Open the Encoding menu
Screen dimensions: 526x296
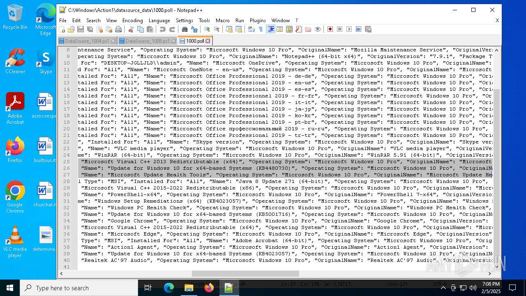(133, 20)
